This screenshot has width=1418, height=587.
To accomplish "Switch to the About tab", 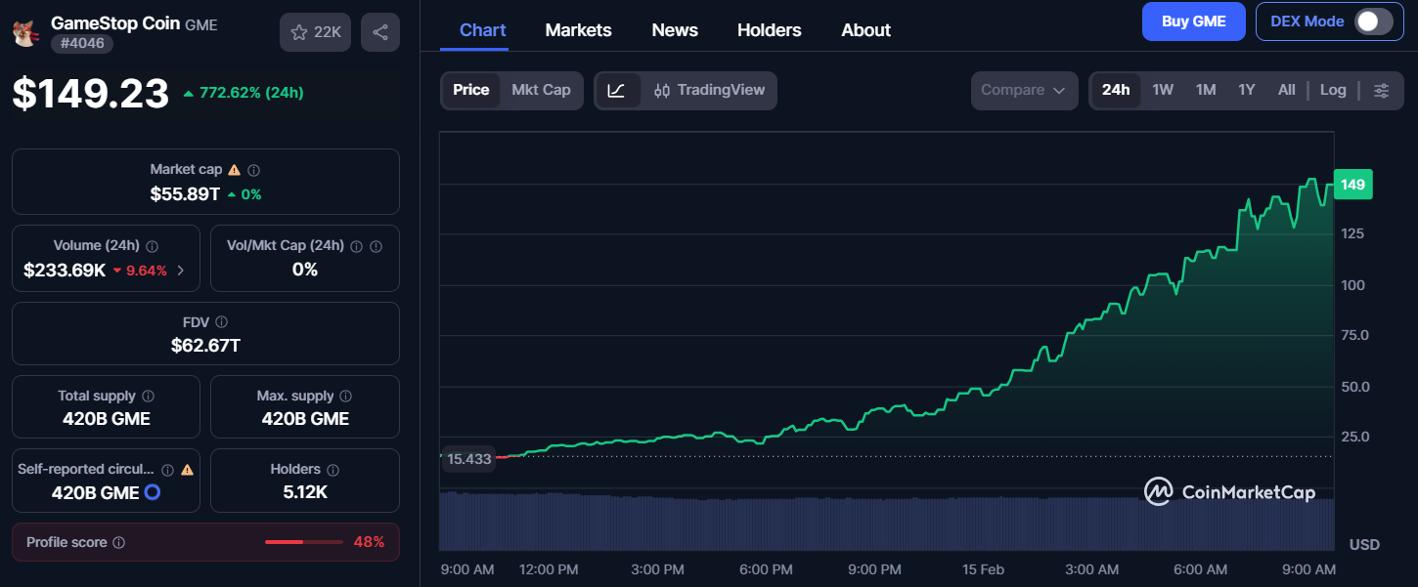I will click(865, 30).
